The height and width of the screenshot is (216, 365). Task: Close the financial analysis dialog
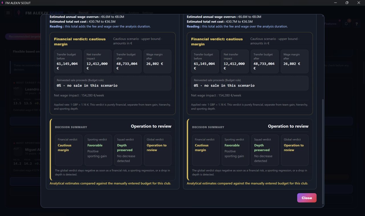coord(307,198)
